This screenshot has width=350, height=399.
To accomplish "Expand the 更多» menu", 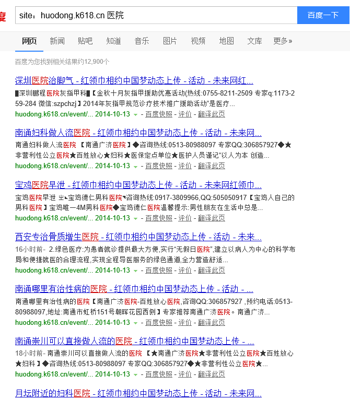I will click(x=283, y=41).
